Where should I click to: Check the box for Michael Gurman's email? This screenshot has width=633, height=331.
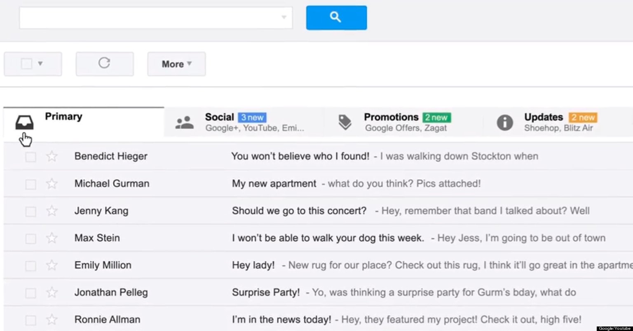tap(30, 184)
